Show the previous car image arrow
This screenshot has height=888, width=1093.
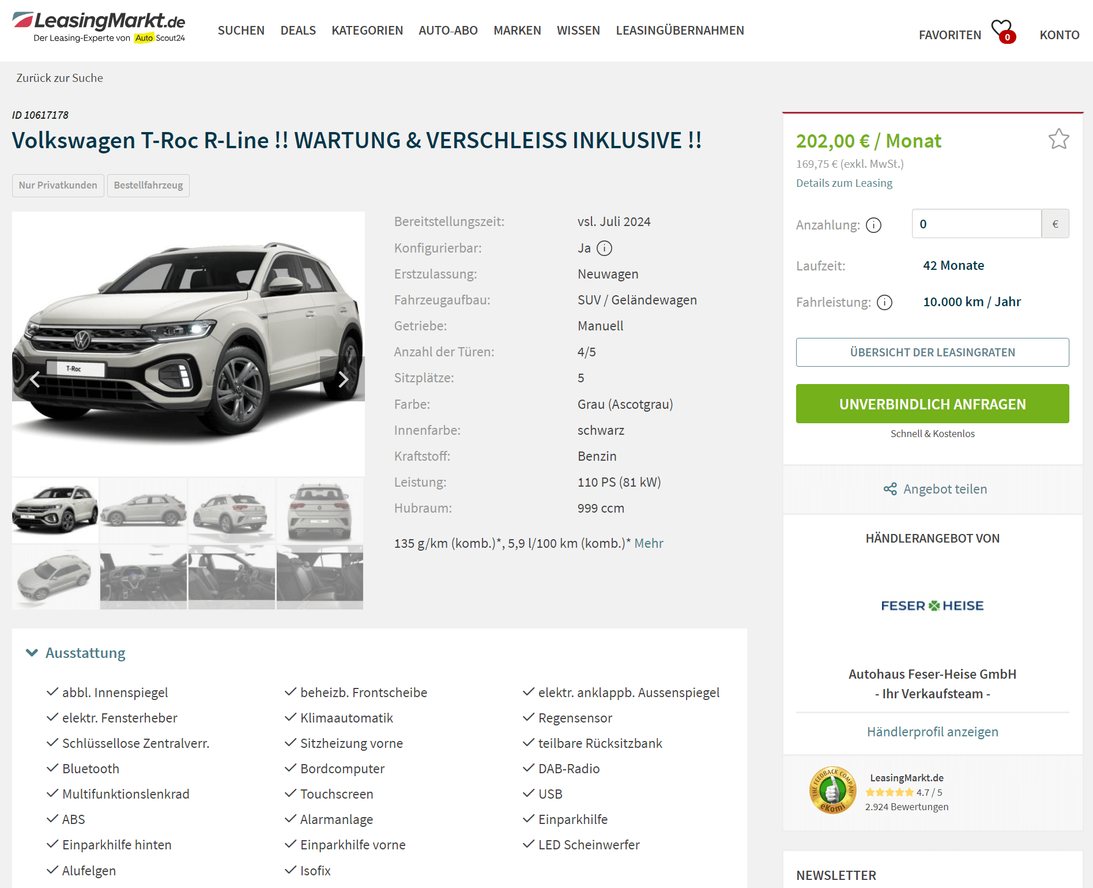point(35,379)
